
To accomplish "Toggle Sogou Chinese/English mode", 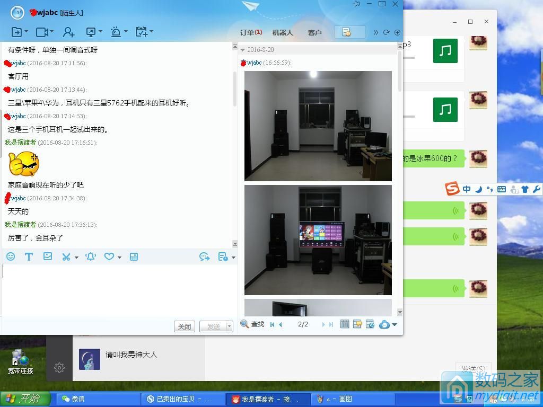I will tap(467, 189).
